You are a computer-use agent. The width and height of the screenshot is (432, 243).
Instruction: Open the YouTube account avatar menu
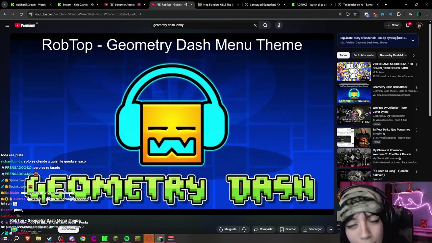pos(419,25)
